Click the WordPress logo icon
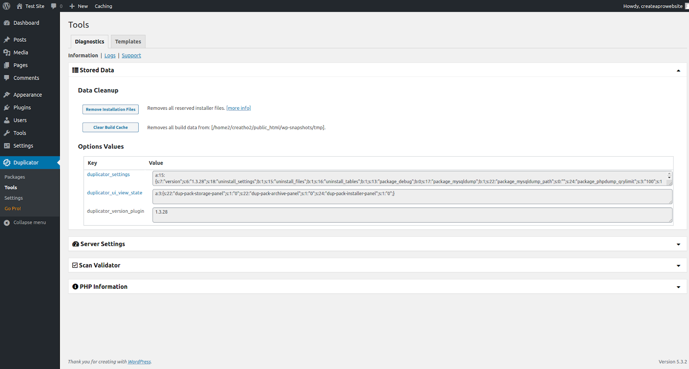The height and width of the screenshot is (369, 689). pyautogui.click(x=6, y=6)
